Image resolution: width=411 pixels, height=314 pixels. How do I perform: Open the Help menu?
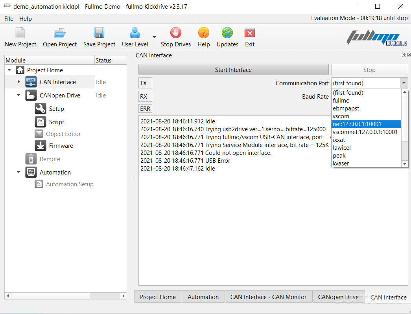(x=26, y=19)
